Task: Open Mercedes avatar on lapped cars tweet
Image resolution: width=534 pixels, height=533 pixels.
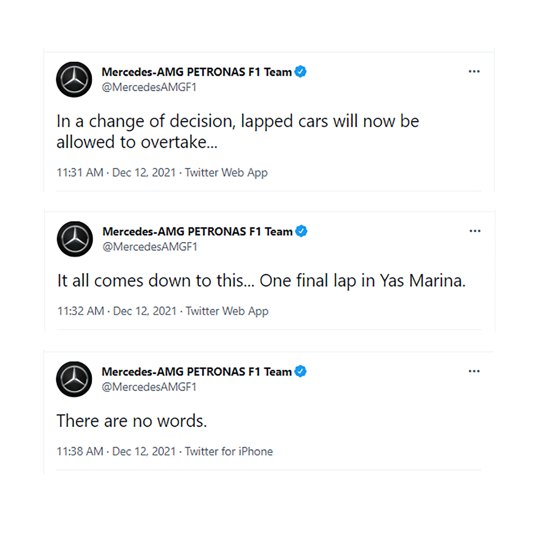Action: click(74, 80)
